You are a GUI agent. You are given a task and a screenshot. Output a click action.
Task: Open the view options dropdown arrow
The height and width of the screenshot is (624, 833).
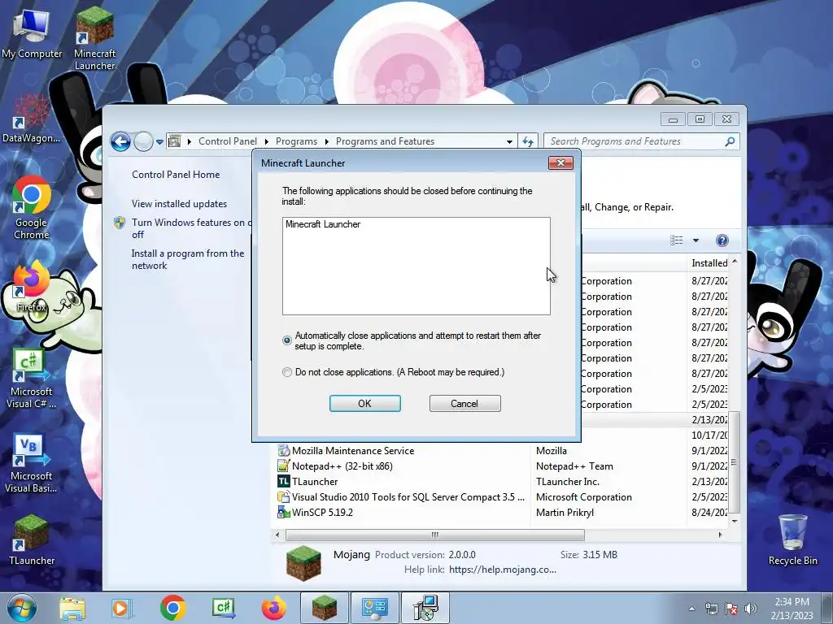(696, 240)
